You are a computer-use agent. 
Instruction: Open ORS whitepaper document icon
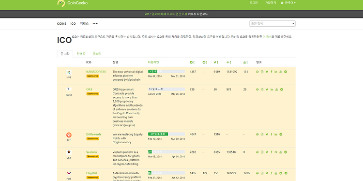[x=262, y=90]
